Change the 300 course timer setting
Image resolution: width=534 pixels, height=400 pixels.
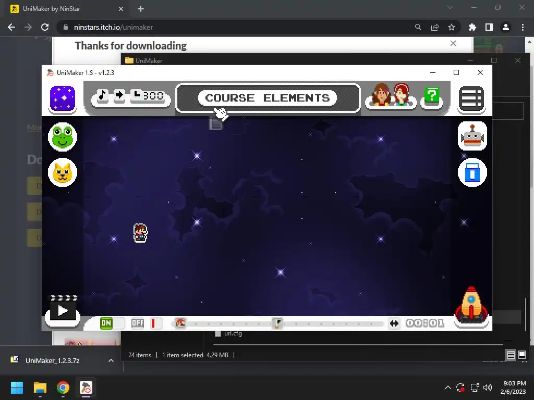click(x=148, y=96)
